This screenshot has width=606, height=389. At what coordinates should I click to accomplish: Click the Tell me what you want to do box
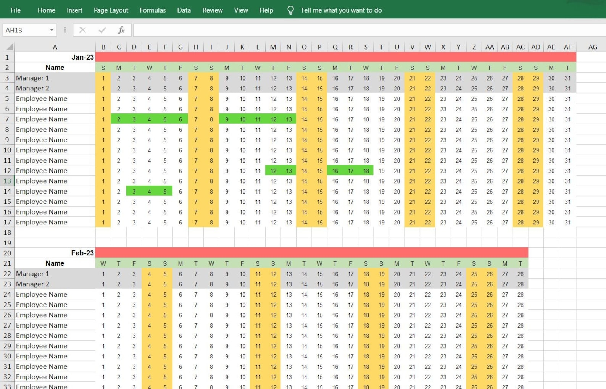pos(341,10)
